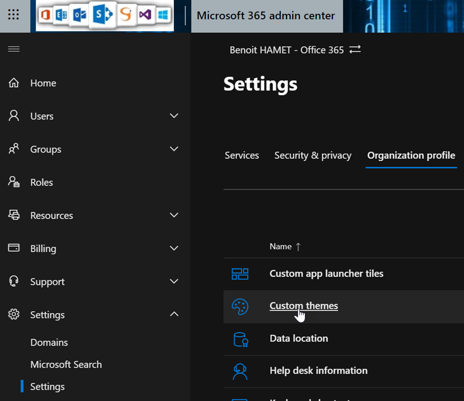Switch to the Security & privacy tab
Viewport: 464px width, 401px height.
[313, 156]
